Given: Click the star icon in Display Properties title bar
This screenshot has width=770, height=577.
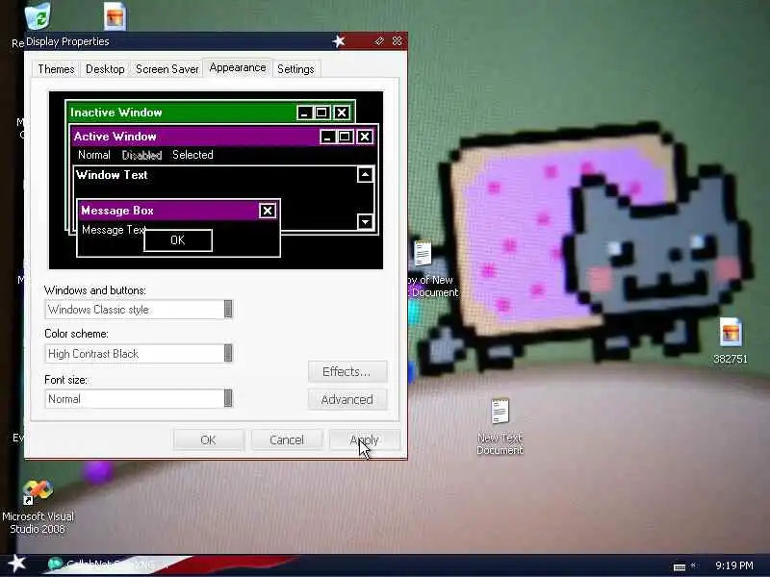Looking at the screenshot, I should click(339, 41).
